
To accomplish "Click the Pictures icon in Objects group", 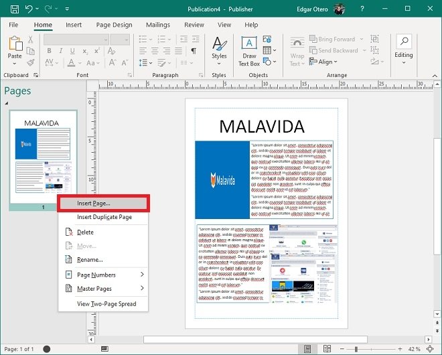I will tap(267, 39).
